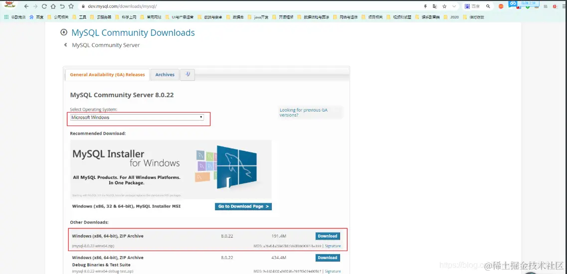
Task: Open Signature link for the debug-test zip
Action: (333, 271)
